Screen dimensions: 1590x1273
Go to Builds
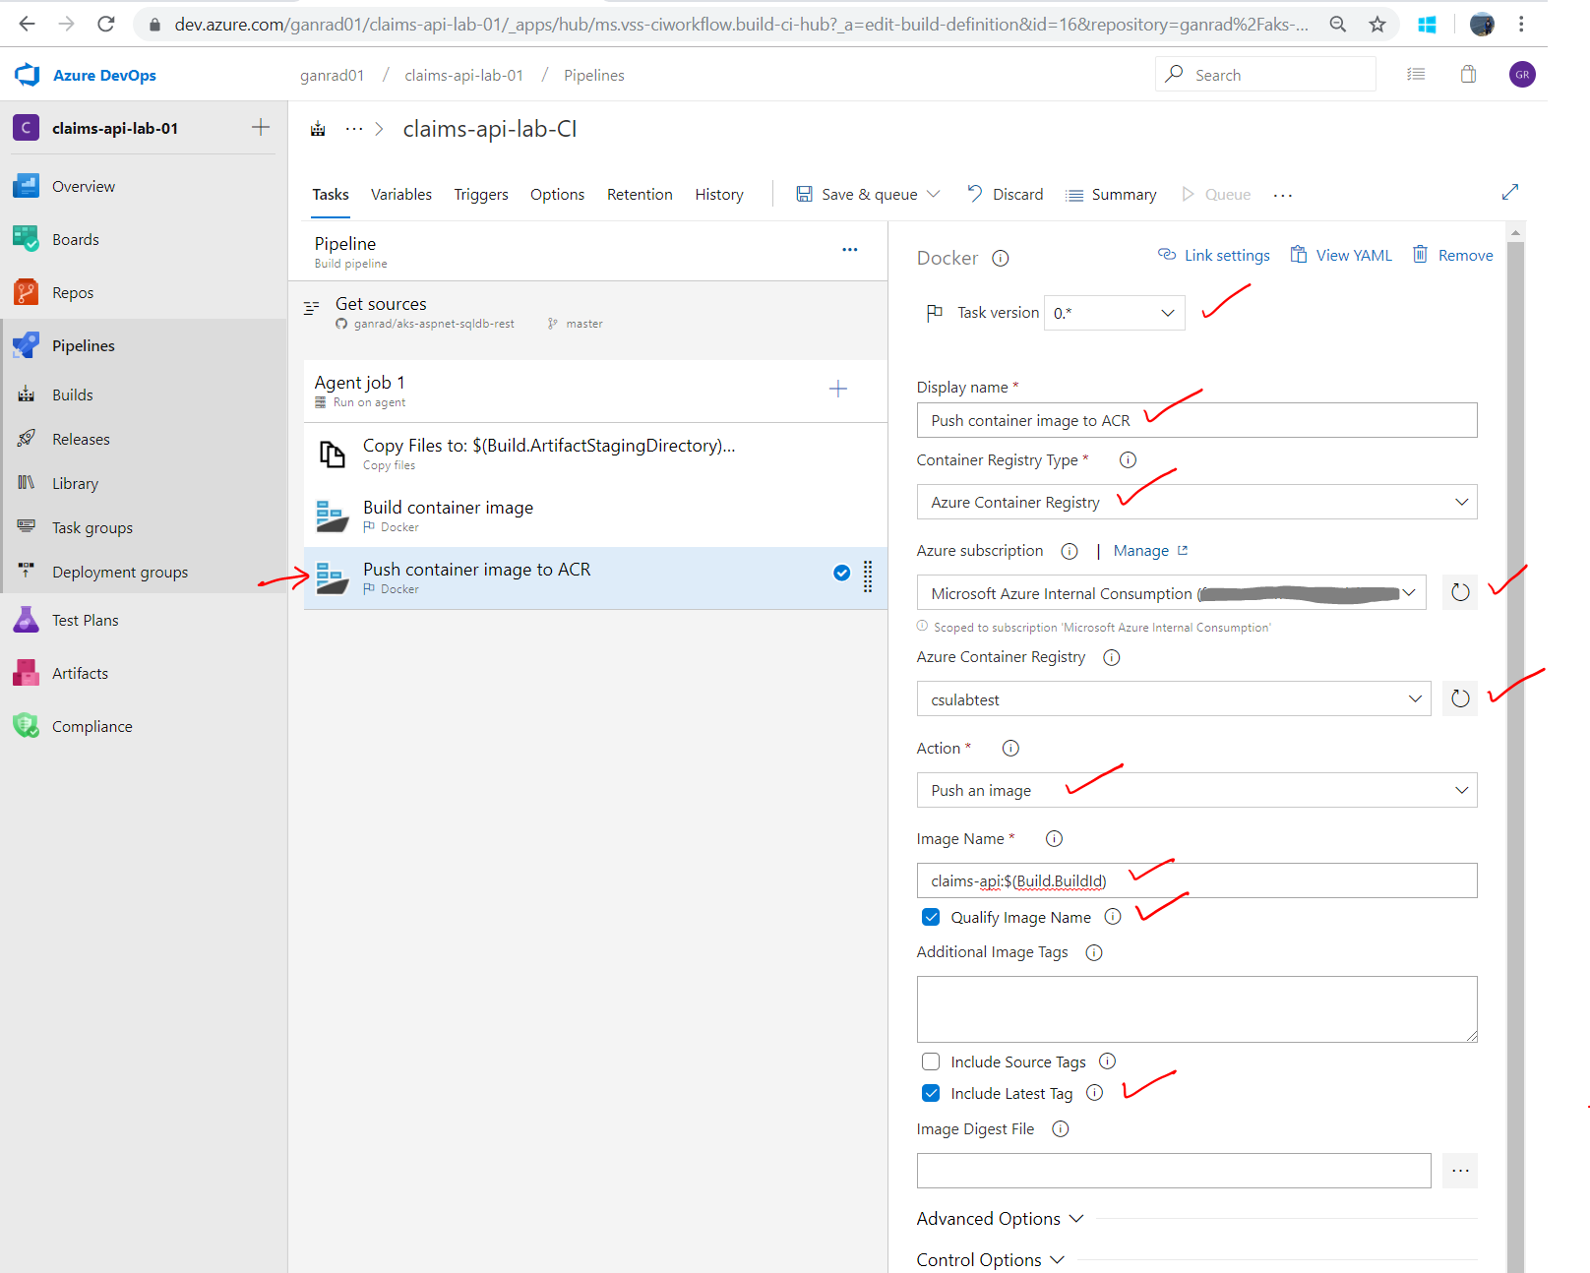[x=72, y=394]
